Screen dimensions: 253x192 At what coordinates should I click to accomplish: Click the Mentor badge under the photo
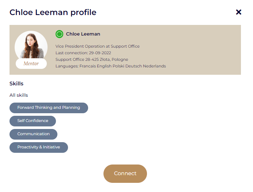tap(31, 64)
